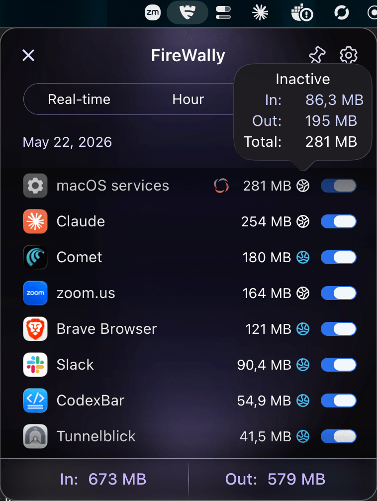Click the network icon beside Claude's 254 MB
The height and width of the screenshot is (501, 377).
[x=302, y=221]
